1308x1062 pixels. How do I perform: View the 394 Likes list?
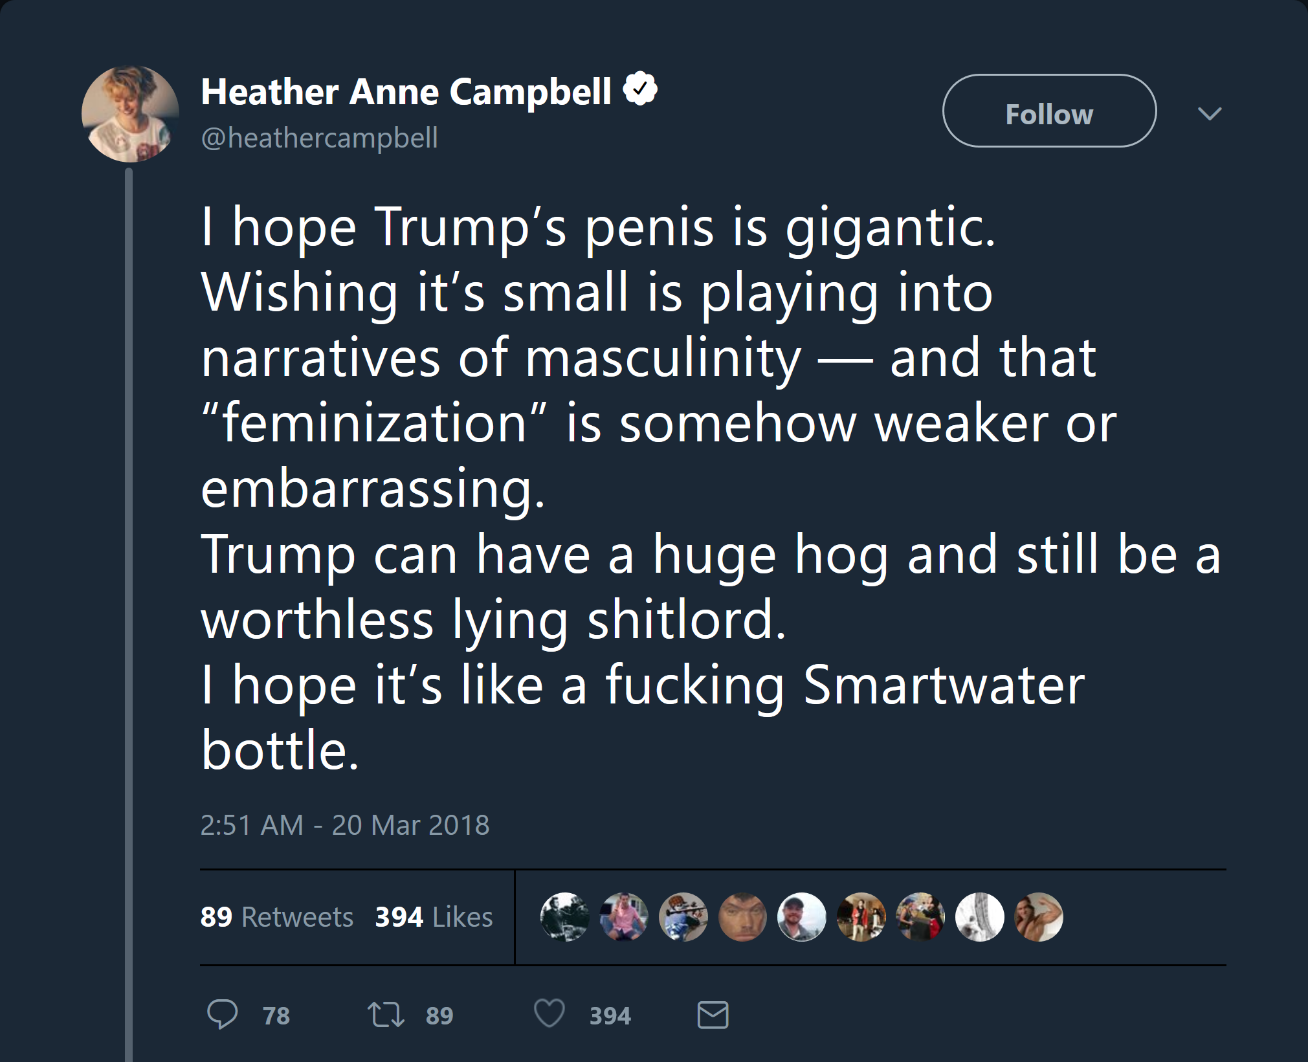click(434, 917)
